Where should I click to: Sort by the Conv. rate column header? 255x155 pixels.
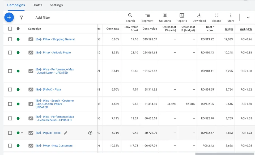tap(113, 29)
